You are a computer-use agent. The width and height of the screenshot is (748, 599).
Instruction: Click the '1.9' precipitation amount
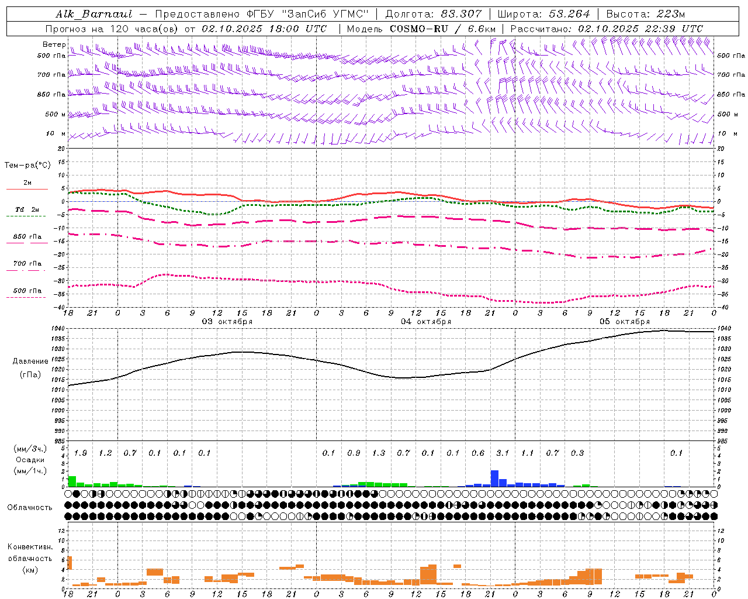point(81,453)
